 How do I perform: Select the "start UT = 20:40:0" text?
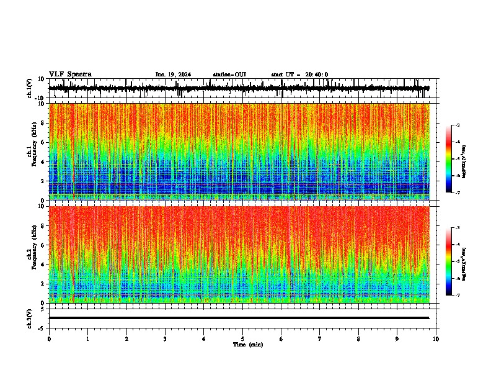click(x=299, y=75)
